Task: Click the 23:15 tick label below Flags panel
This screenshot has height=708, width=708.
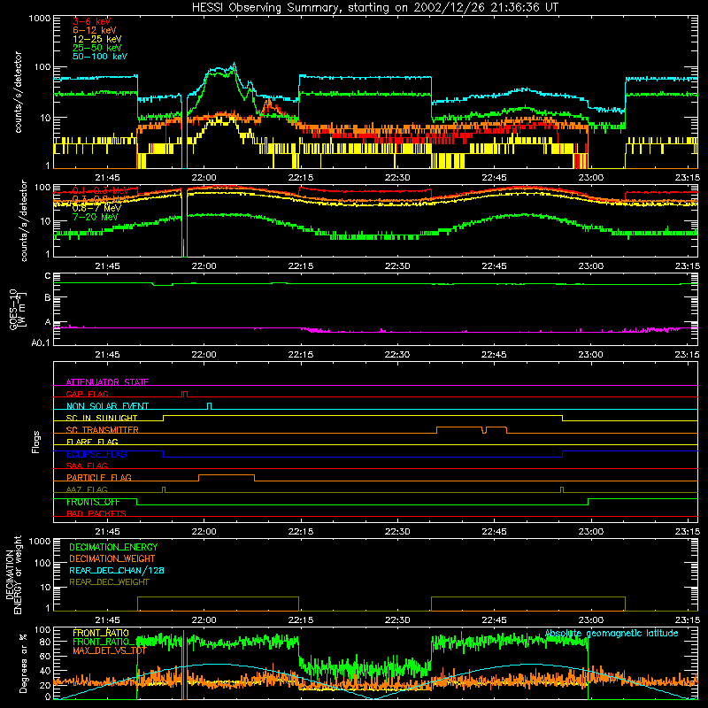Action: click(x=688, y=532)
